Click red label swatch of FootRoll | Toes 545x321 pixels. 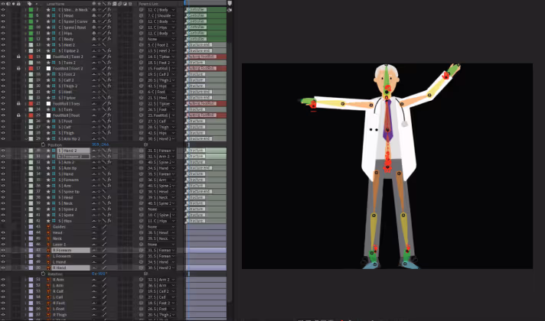31,103
